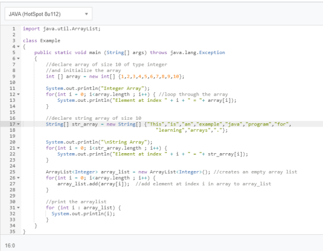Click 'array[i]' on line 13

click(219, 100)
